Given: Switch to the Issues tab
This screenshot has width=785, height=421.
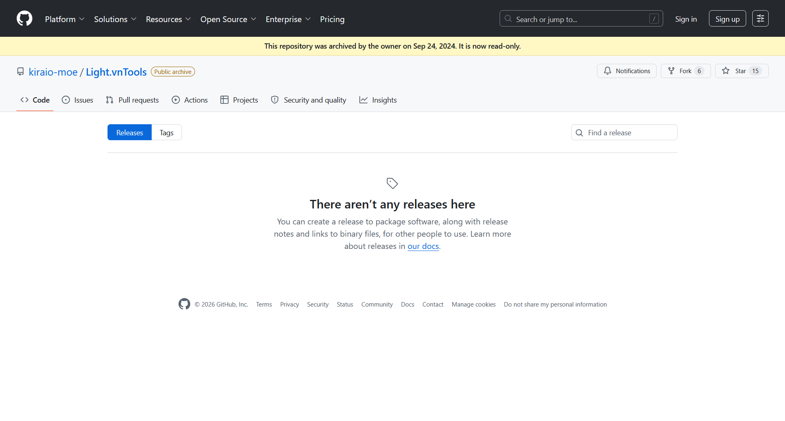Looking at the screenshot, I should 77,100.
